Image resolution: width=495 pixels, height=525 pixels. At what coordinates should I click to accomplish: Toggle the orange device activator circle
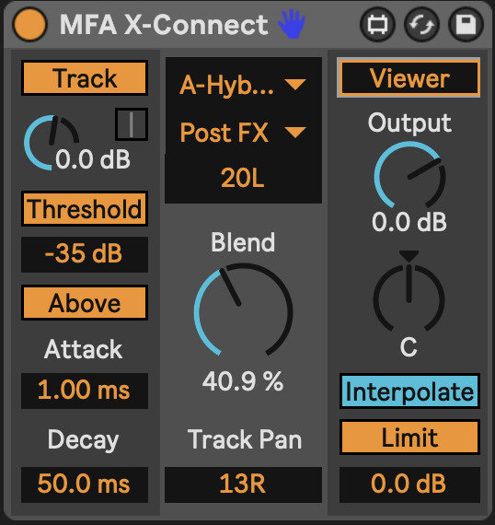[x=29, y=25]
